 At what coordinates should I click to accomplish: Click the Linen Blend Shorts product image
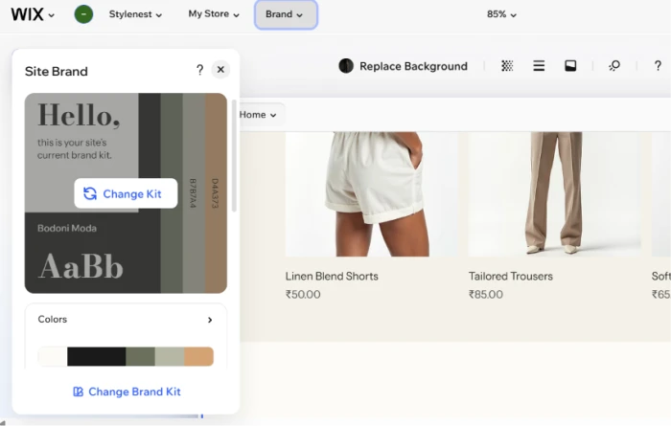372,194
